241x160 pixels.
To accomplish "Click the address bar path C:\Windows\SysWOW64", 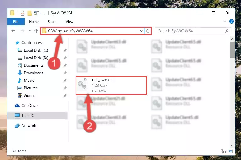I will pyautogui.click(x=70, y=31).
